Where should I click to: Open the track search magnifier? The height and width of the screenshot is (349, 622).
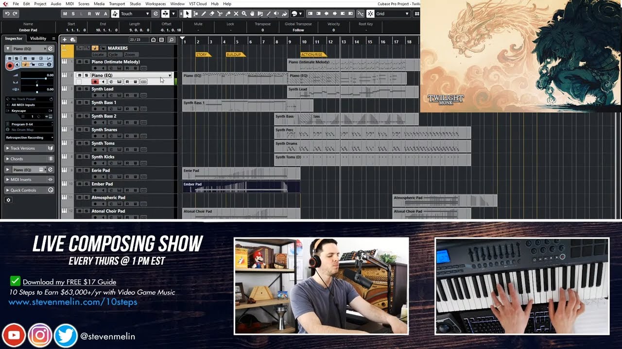click(x=171, y=40)
